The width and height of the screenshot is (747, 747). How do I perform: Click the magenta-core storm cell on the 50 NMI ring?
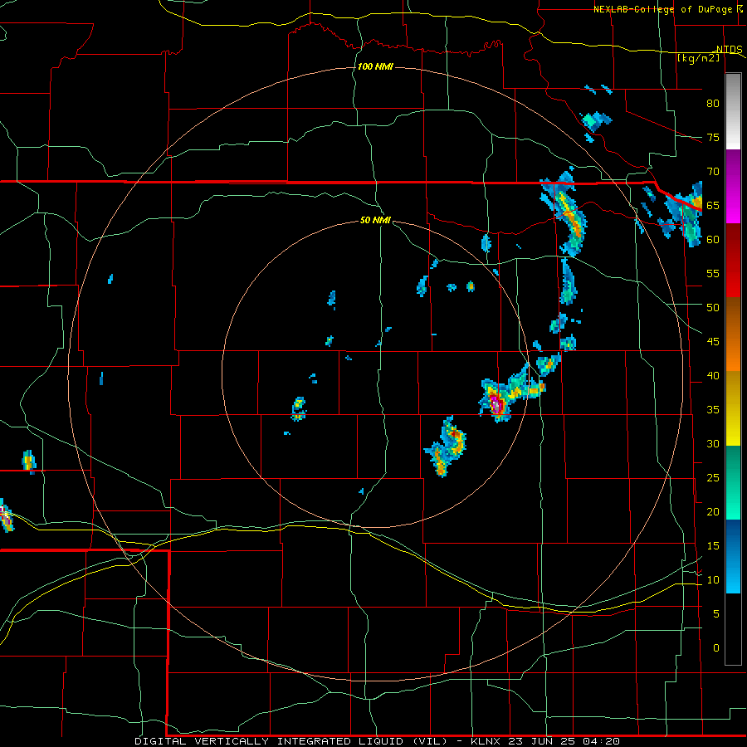[x=496, y=404]
